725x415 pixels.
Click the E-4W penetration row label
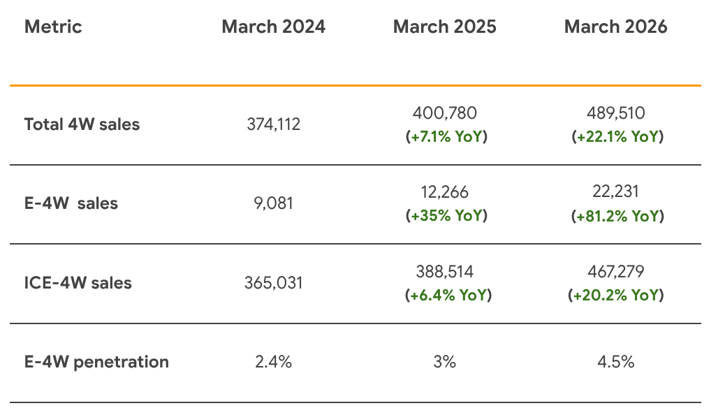pos(96,362)
